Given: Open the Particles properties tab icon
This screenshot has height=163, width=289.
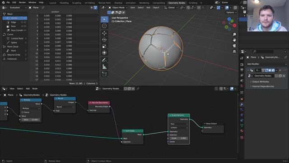Looking at the screenshot, I should 242,110.
